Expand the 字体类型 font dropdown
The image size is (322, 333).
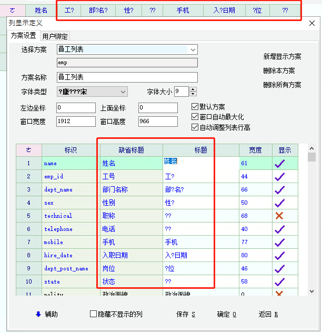123,92
